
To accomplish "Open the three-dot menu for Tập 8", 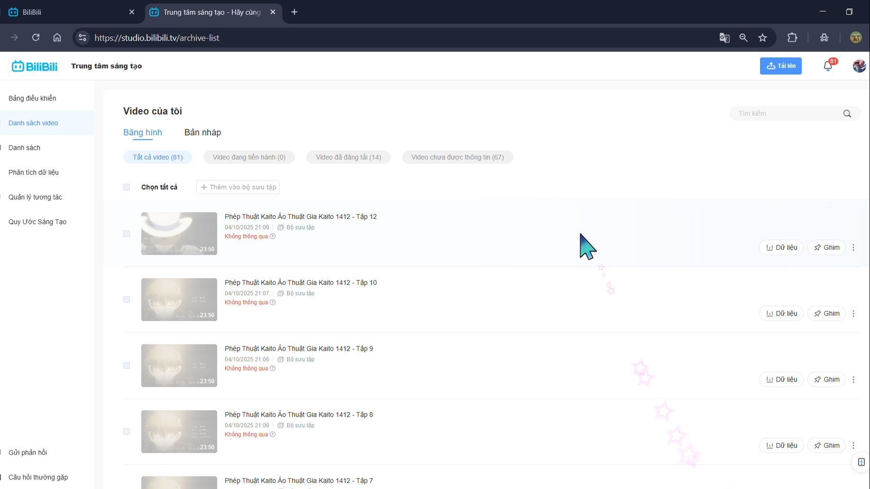I will 853,445.
